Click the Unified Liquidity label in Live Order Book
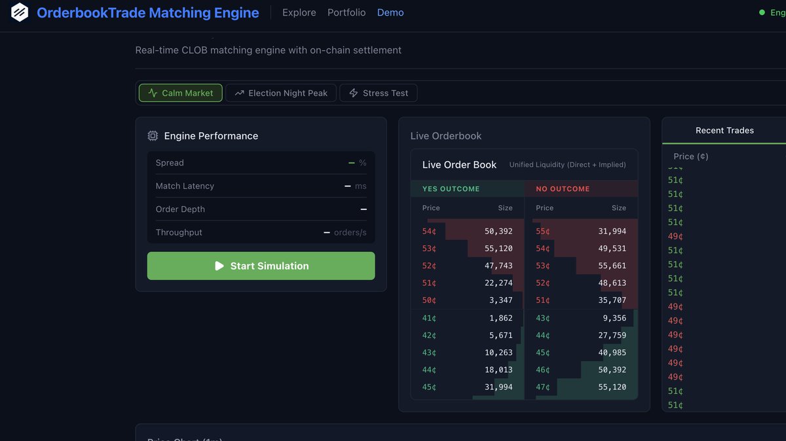The image size is (786, 441). (567, 164)
